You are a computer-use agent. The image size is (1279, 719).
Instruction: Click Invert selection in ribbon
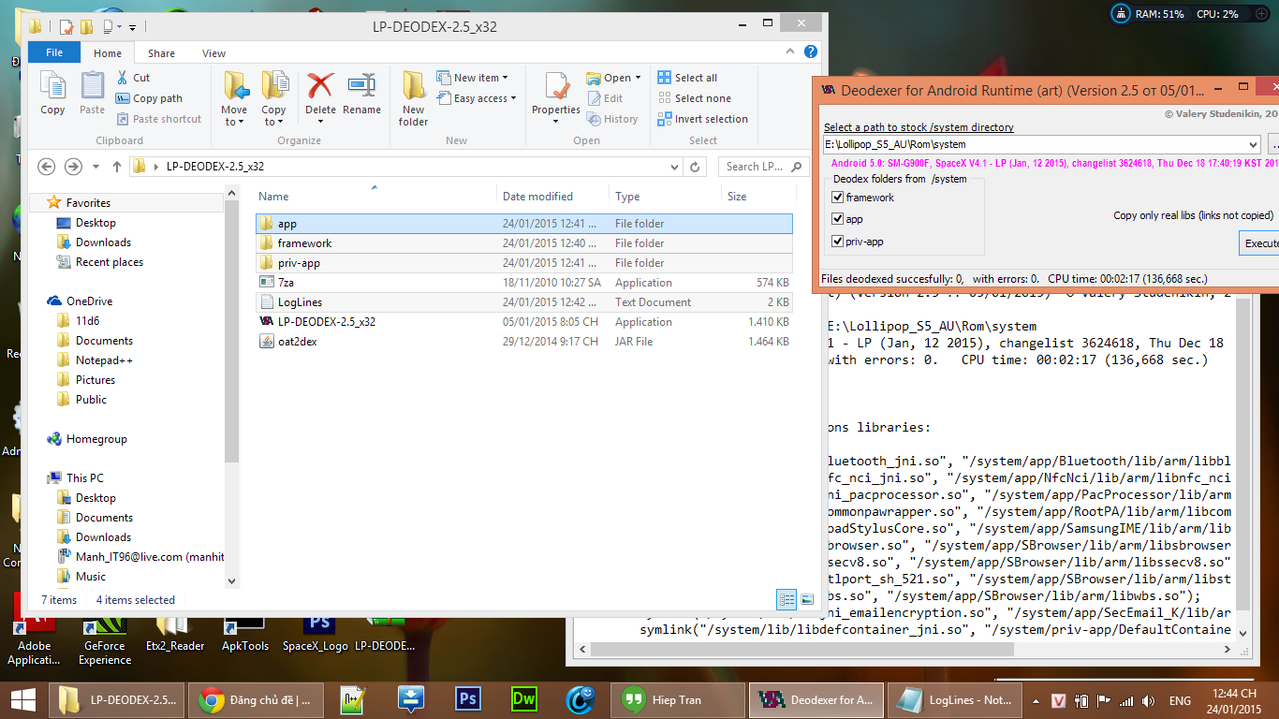pyautogui.click(x=702, y=119)
